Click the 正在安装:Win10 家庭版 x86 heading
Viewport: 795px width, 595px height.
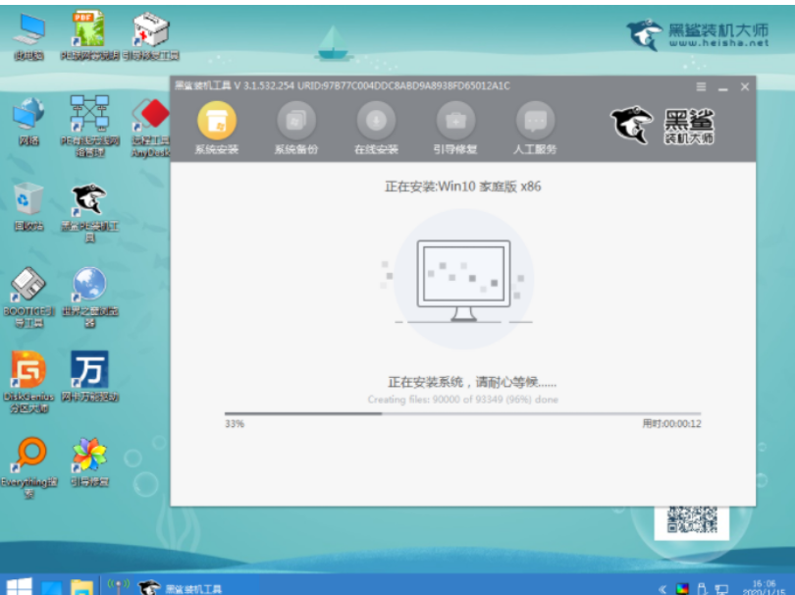463,187
